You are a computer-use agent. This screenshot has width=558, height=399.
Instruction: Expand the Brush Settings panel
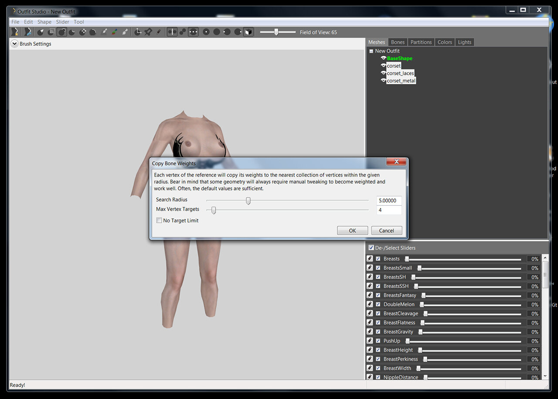tap(14, 44)
